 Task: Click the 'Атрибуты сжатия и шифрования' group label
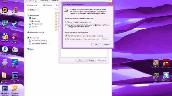coord(76,32)
